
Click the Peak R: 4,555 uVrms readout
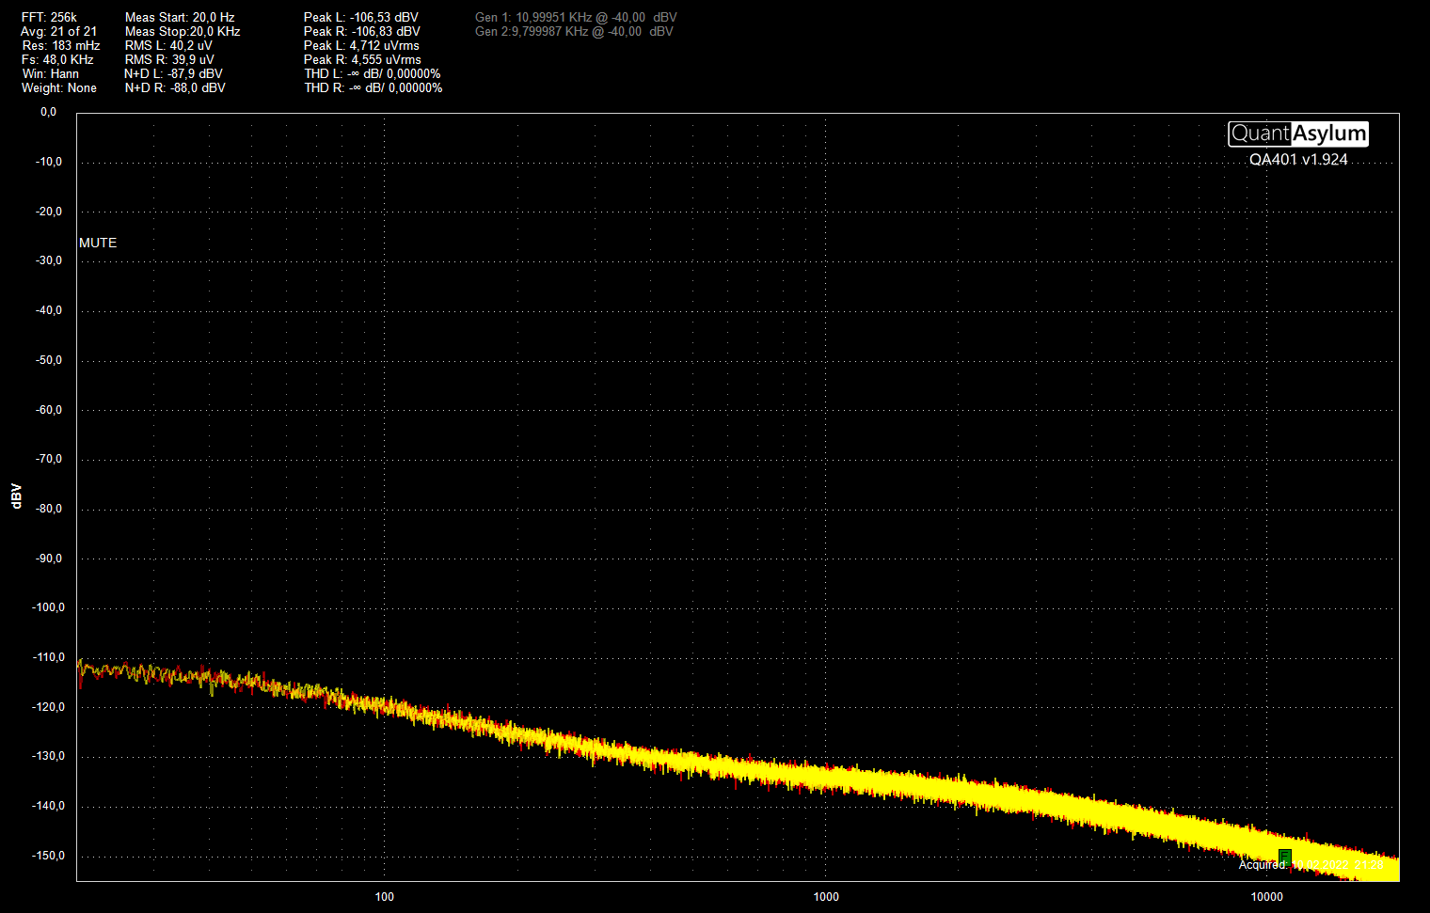pos(362,59)
